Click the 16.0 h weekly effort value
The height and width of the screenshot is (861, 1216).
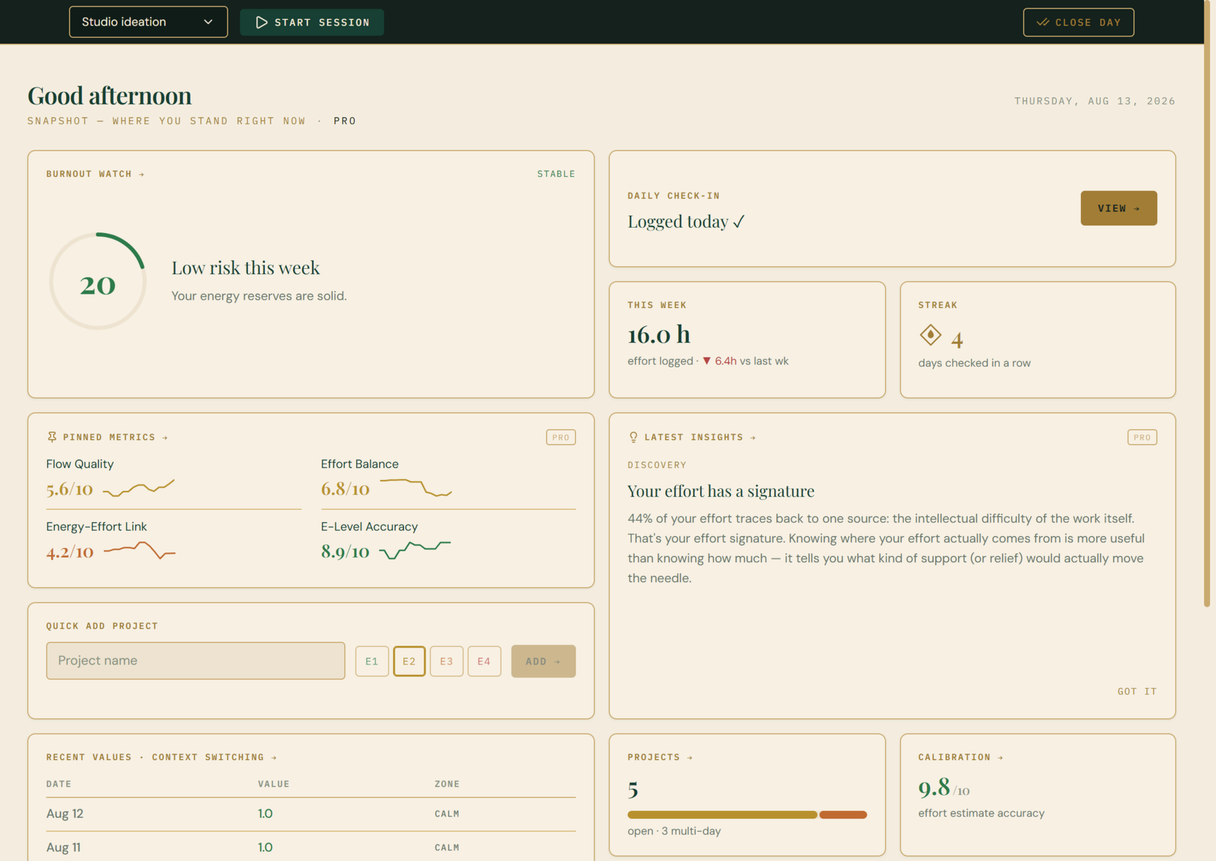659,334
